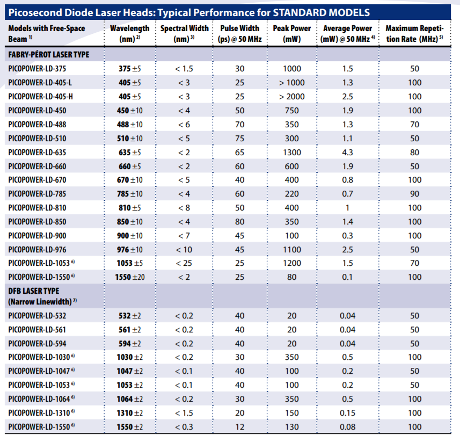Select model name PICOPOWER-LD-1047
460x435 pixels.
coord(39,371)
